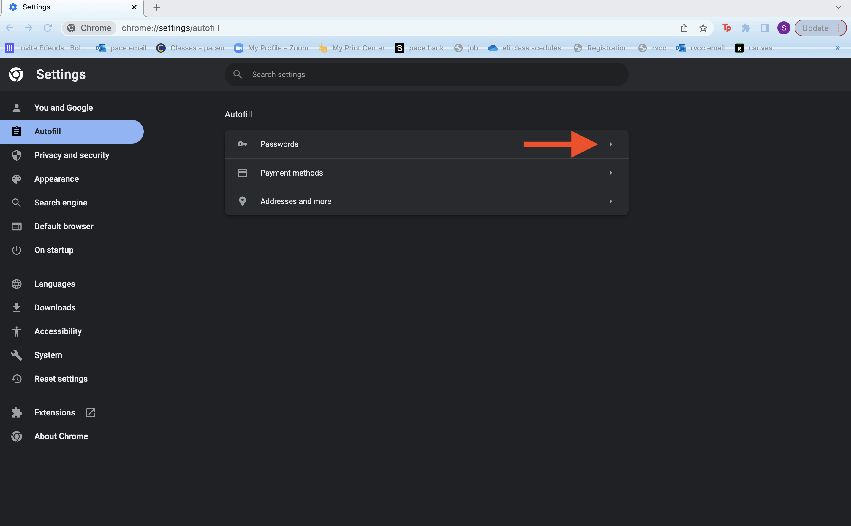Viewport: 851px width, 526px height.
Task: Expand the Passwords row arrow
Action: click(x=610, y=144)
